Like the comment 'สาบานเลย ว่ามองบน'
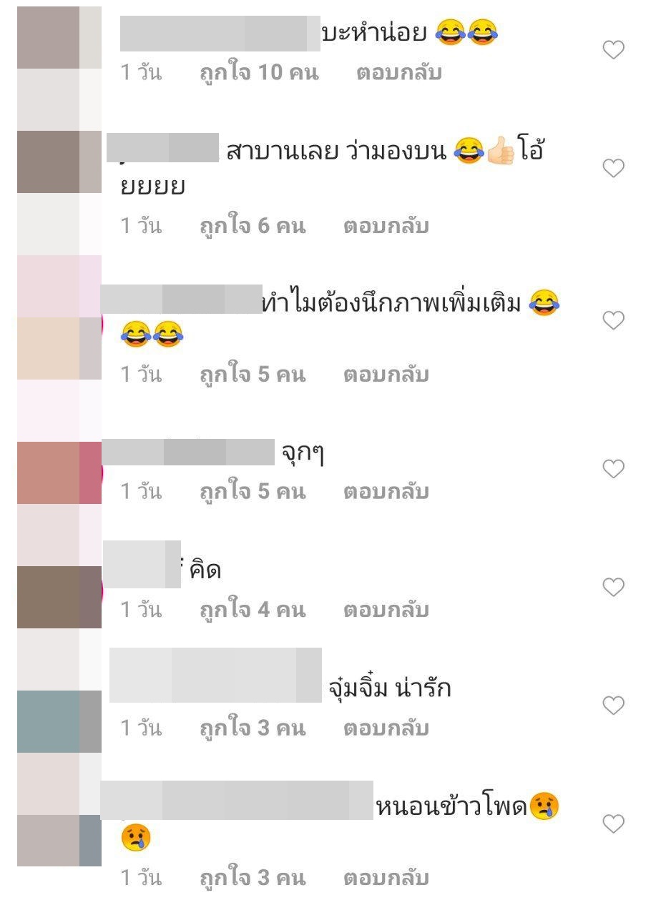Viewport: 666px width, 915px height. click(x=614, y=169)
